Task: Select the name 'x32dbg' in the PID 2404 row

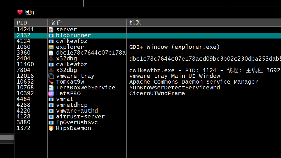Action: click(x=66, y=59)
